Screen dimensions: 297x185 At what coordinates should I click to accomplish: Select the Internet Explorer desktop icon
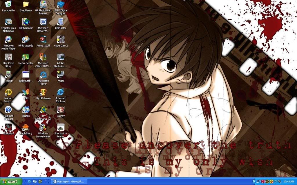[x=61, y=95]
